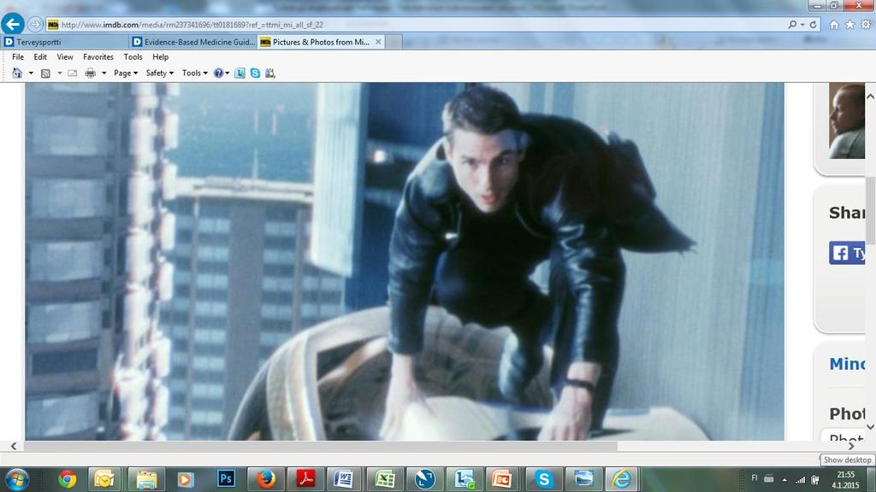The height and width of the screenshot is (492, 876).
Task: Open the Help menu
Action: [x=160, y=57]
